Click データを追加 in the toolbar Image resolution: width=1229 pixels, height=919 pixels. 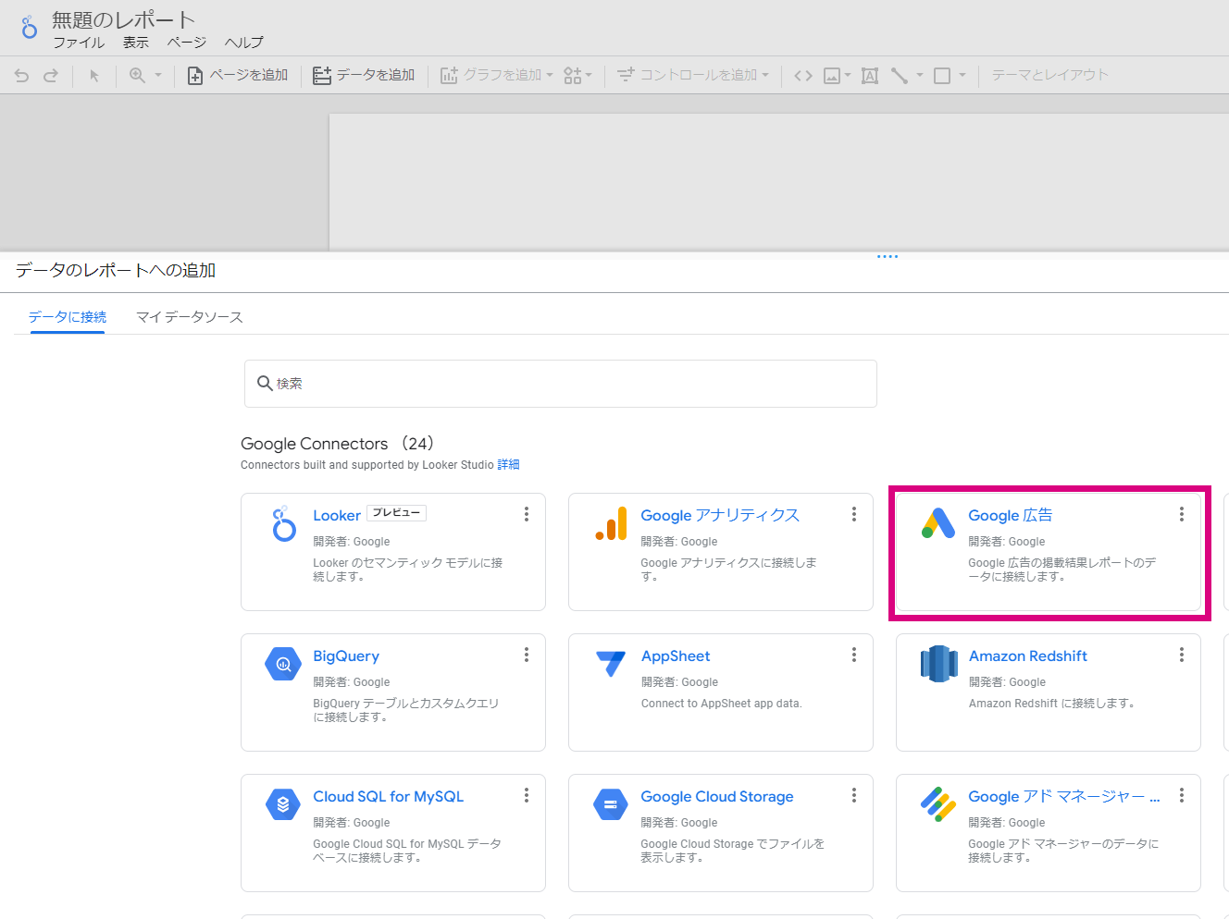click(x=364, y=76)
